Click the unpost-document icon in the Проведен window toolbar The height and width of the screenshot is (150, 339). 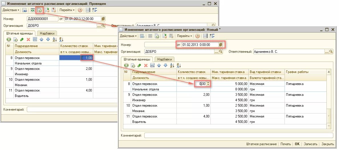tap(54, 10)
